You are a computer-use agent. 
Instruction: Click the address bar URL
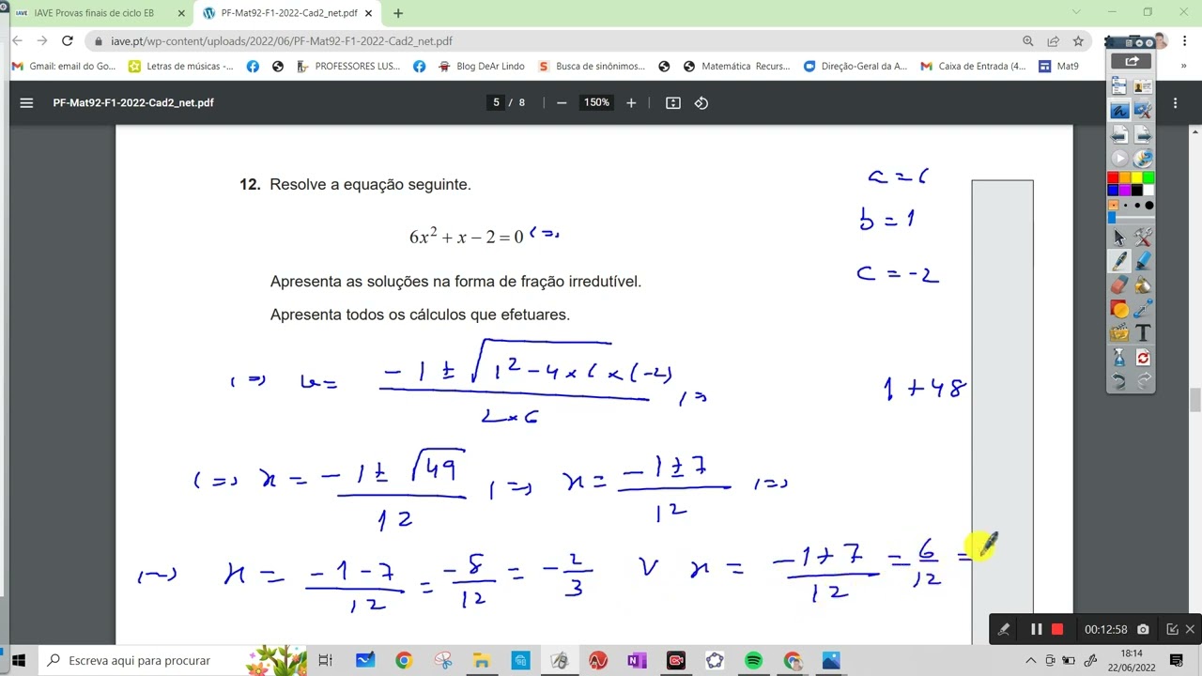282,41
